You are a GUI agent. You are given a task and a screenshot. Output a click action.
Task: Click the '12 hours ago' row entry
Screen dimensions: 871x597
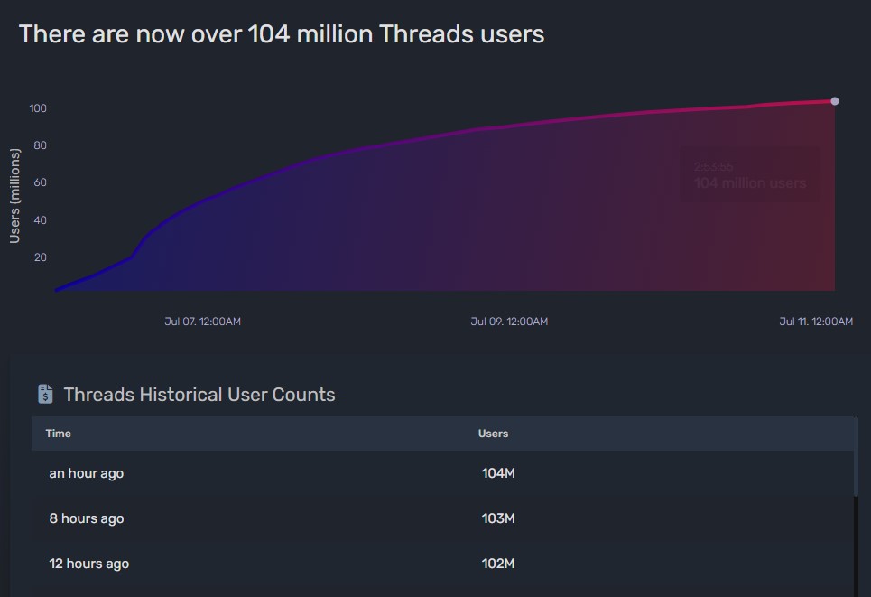point(88,563)
